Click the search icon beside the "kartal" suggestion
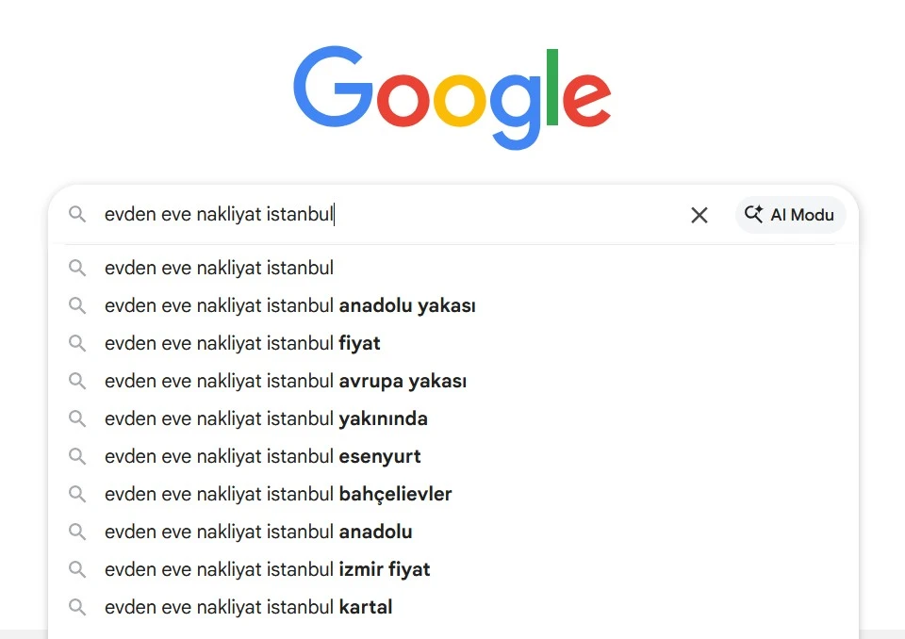This screenshot has height=639, width=905. click(77, 607)
